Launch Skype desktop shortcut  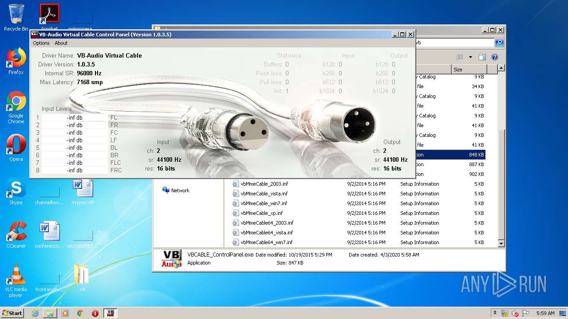(x=16, y=192)
